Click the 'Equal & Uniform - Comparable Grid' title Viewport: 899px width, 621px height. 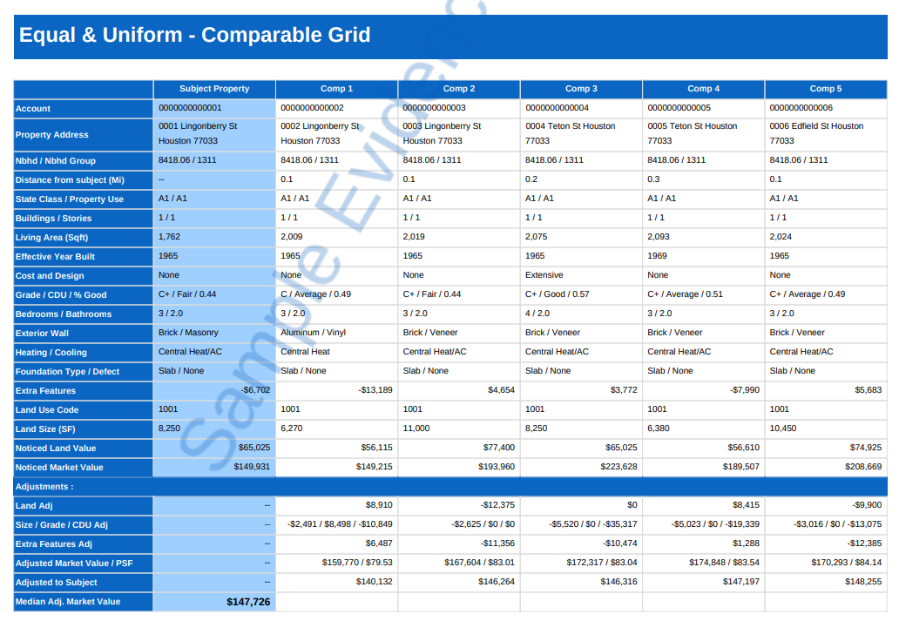(195, 35)
